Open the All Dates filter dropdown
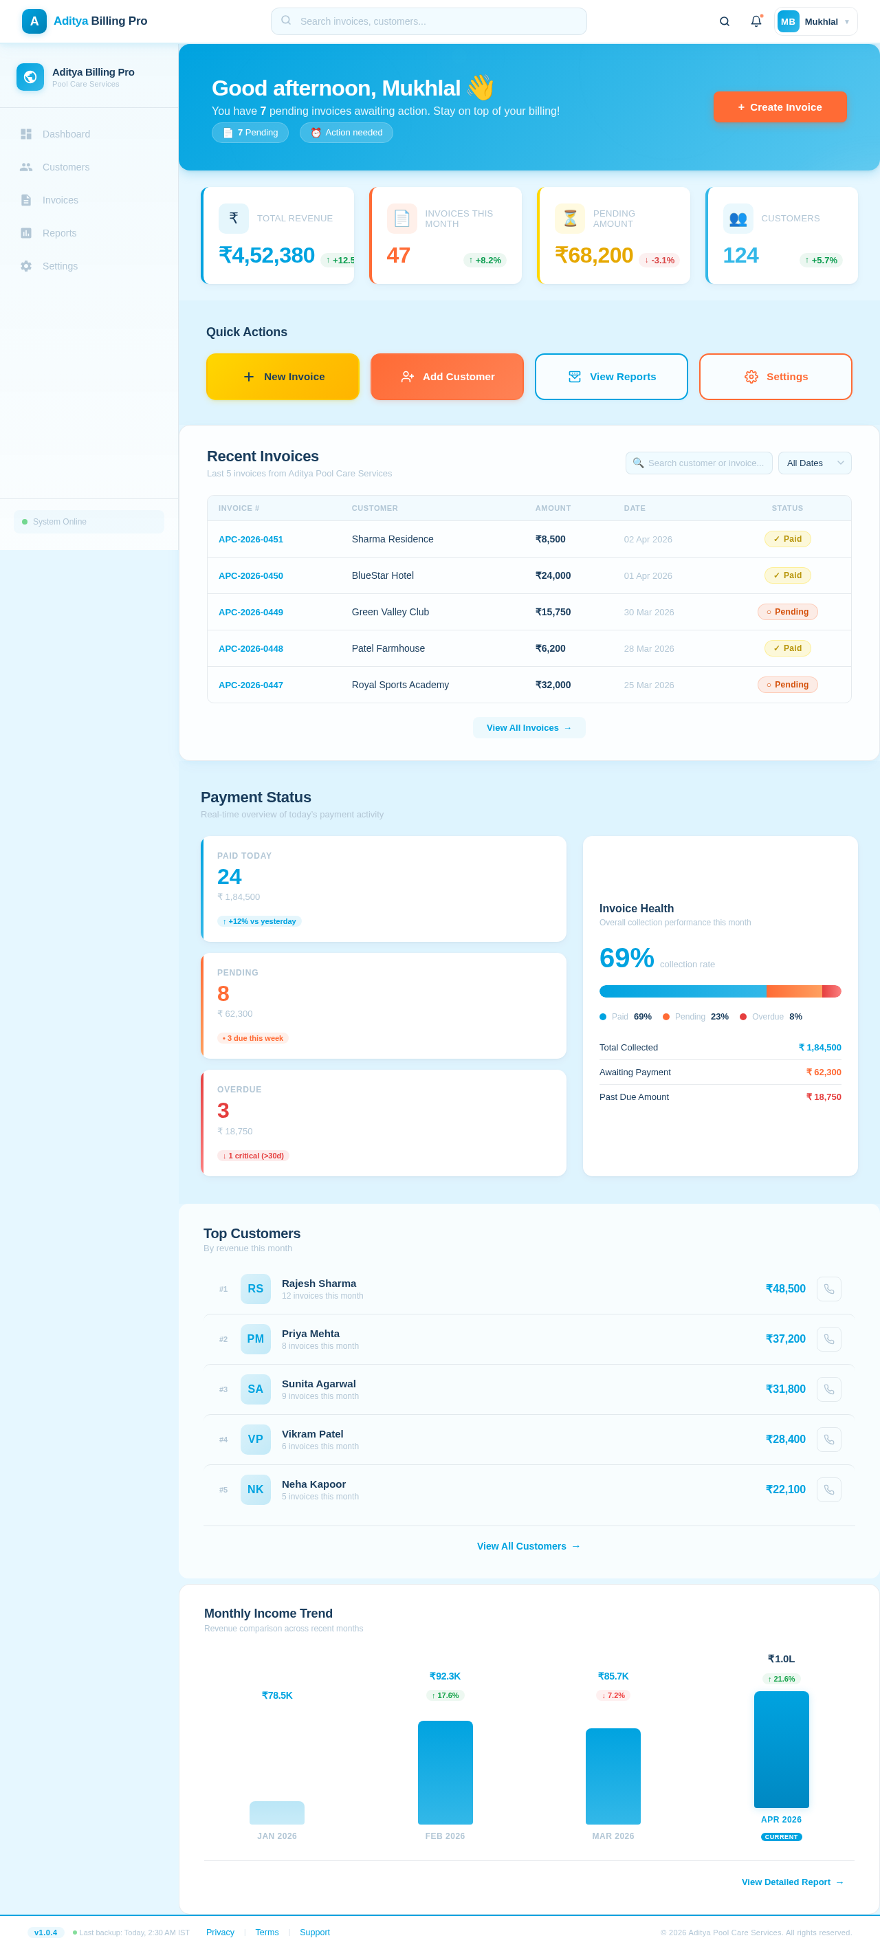The image size is (880, 1949). [x=814, y=463]
